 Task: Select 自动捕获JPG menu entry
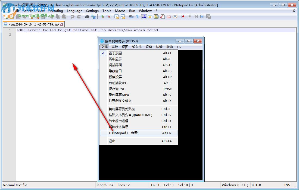pyautogui.click(x=139, y=83)
